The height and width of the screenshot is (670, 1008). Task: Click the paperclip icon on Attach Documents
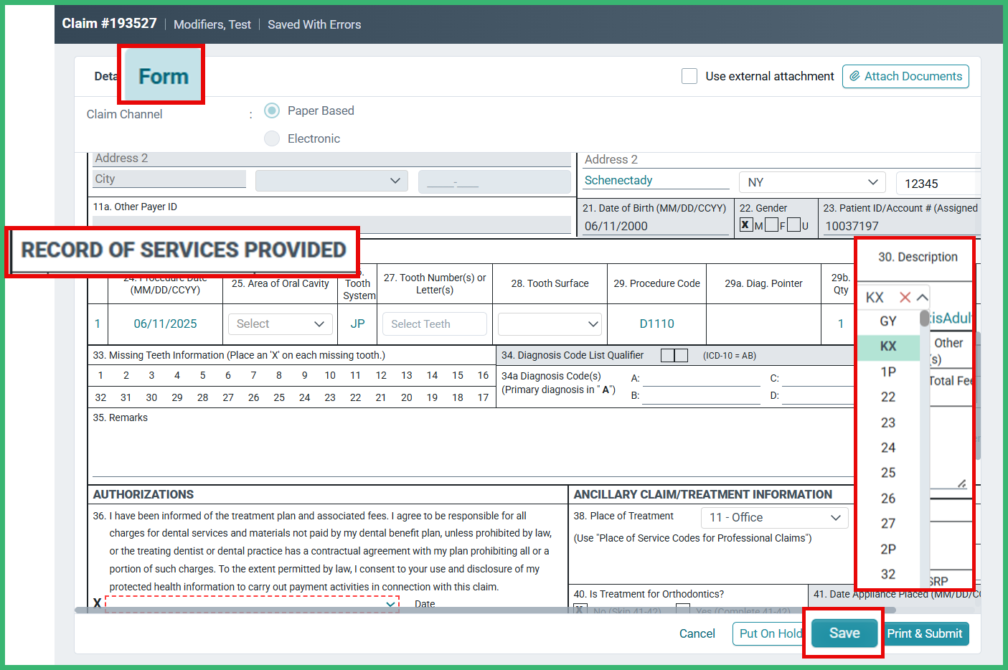[x=854, y=76]
